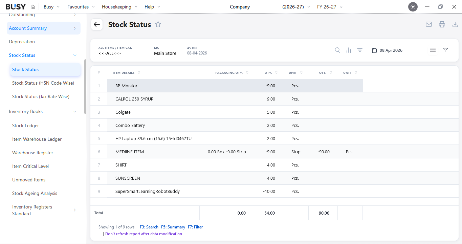
Task: Open Item Critical Level
Action: click(30, 166)
